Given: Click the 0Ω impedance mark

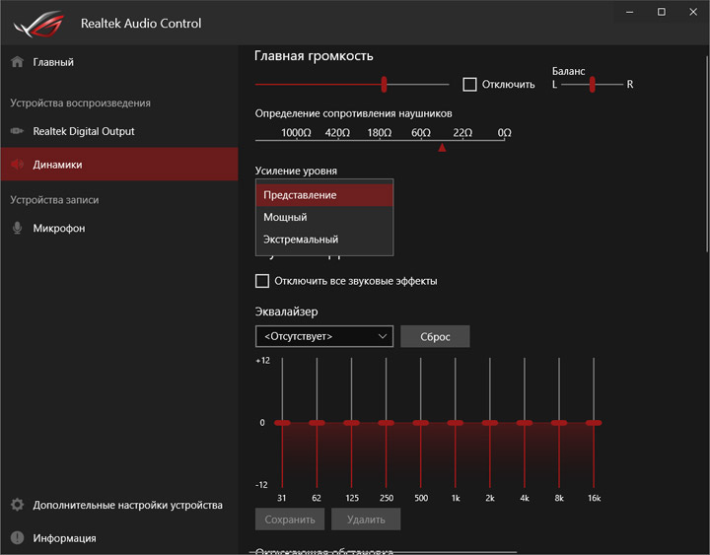Looking at the screenshot, I should (x=505, y=133).
